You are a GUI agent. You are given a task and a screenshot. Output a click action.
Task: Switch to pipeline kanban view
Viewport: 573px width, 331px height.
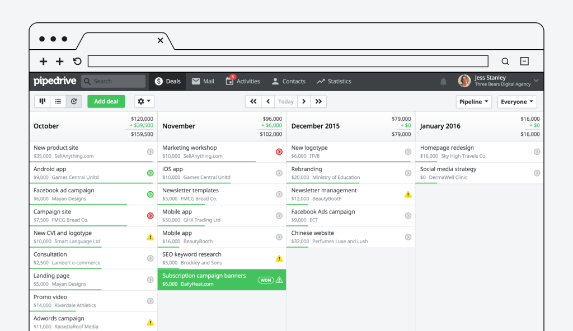43,101
